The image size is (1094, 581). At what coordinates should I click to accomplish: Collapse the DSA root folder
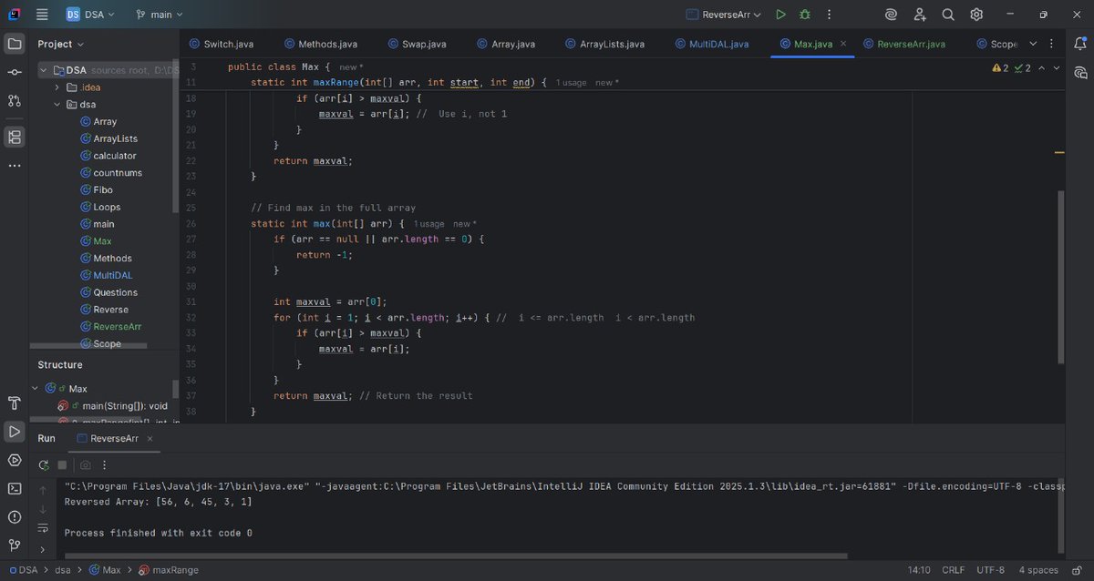tap(45, 70)
